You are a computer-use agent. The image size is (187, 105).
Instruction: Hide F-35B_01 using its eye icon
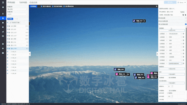click(x=8, y=52)
